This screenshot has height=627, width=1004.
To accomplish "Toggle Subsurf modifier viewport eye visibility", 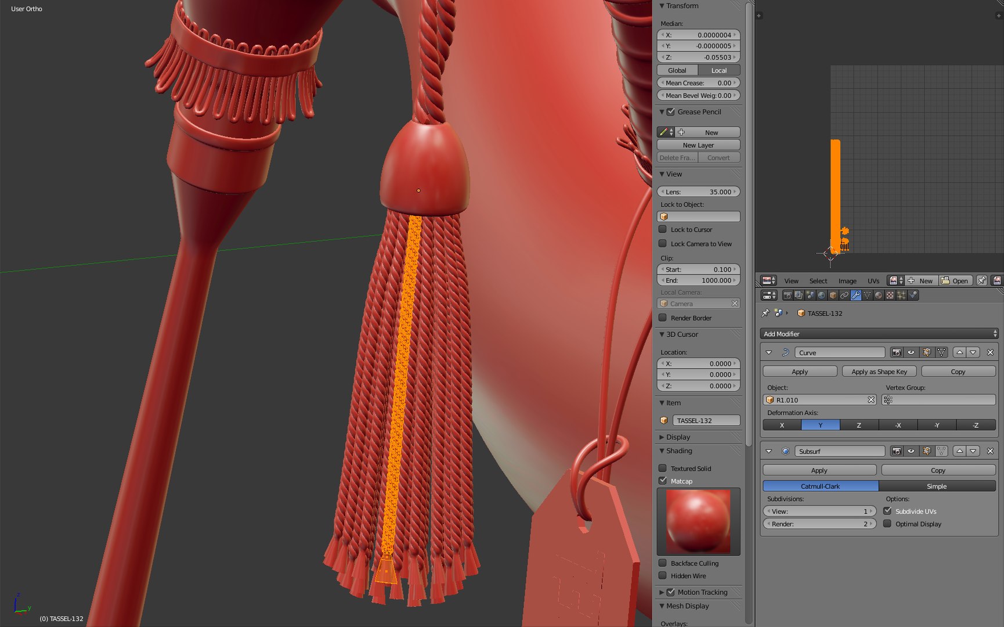I will coord(911,451).
